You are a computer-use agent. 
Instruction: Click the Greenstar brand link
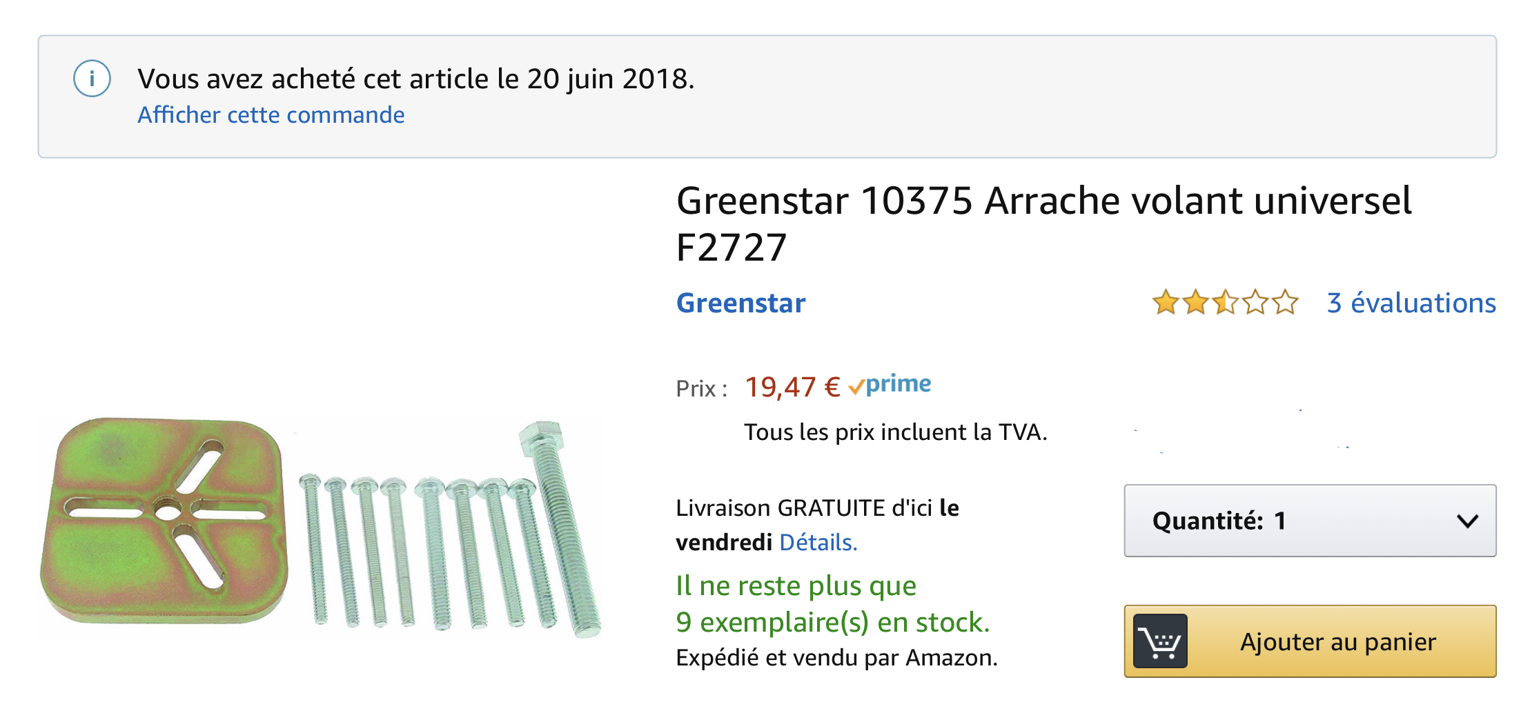[740, 303]
